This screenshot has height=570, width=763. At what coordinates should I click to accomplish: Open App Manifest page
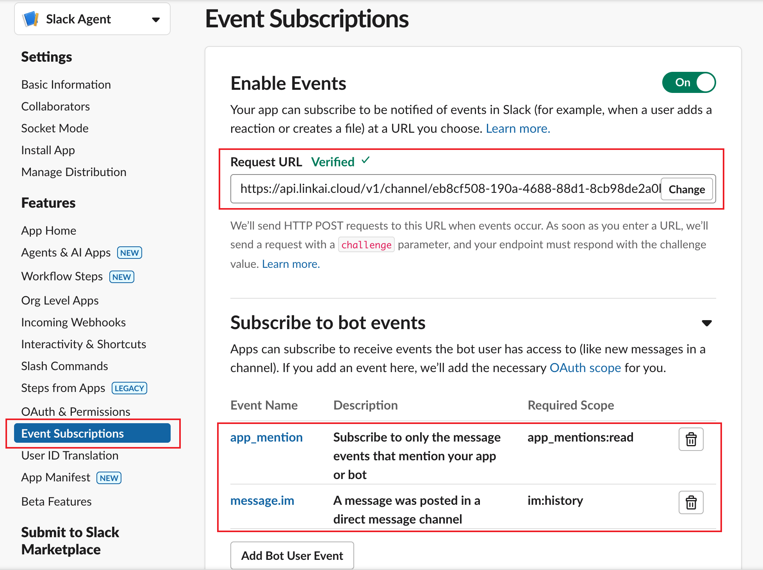[56, 477]
